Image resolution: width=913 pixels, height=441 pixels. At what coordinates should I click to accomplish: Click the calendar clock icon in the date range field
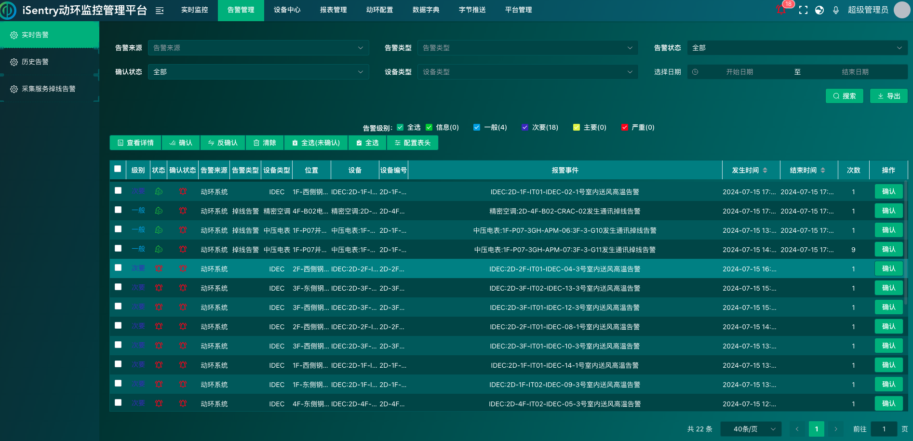[x=695, y=72]
